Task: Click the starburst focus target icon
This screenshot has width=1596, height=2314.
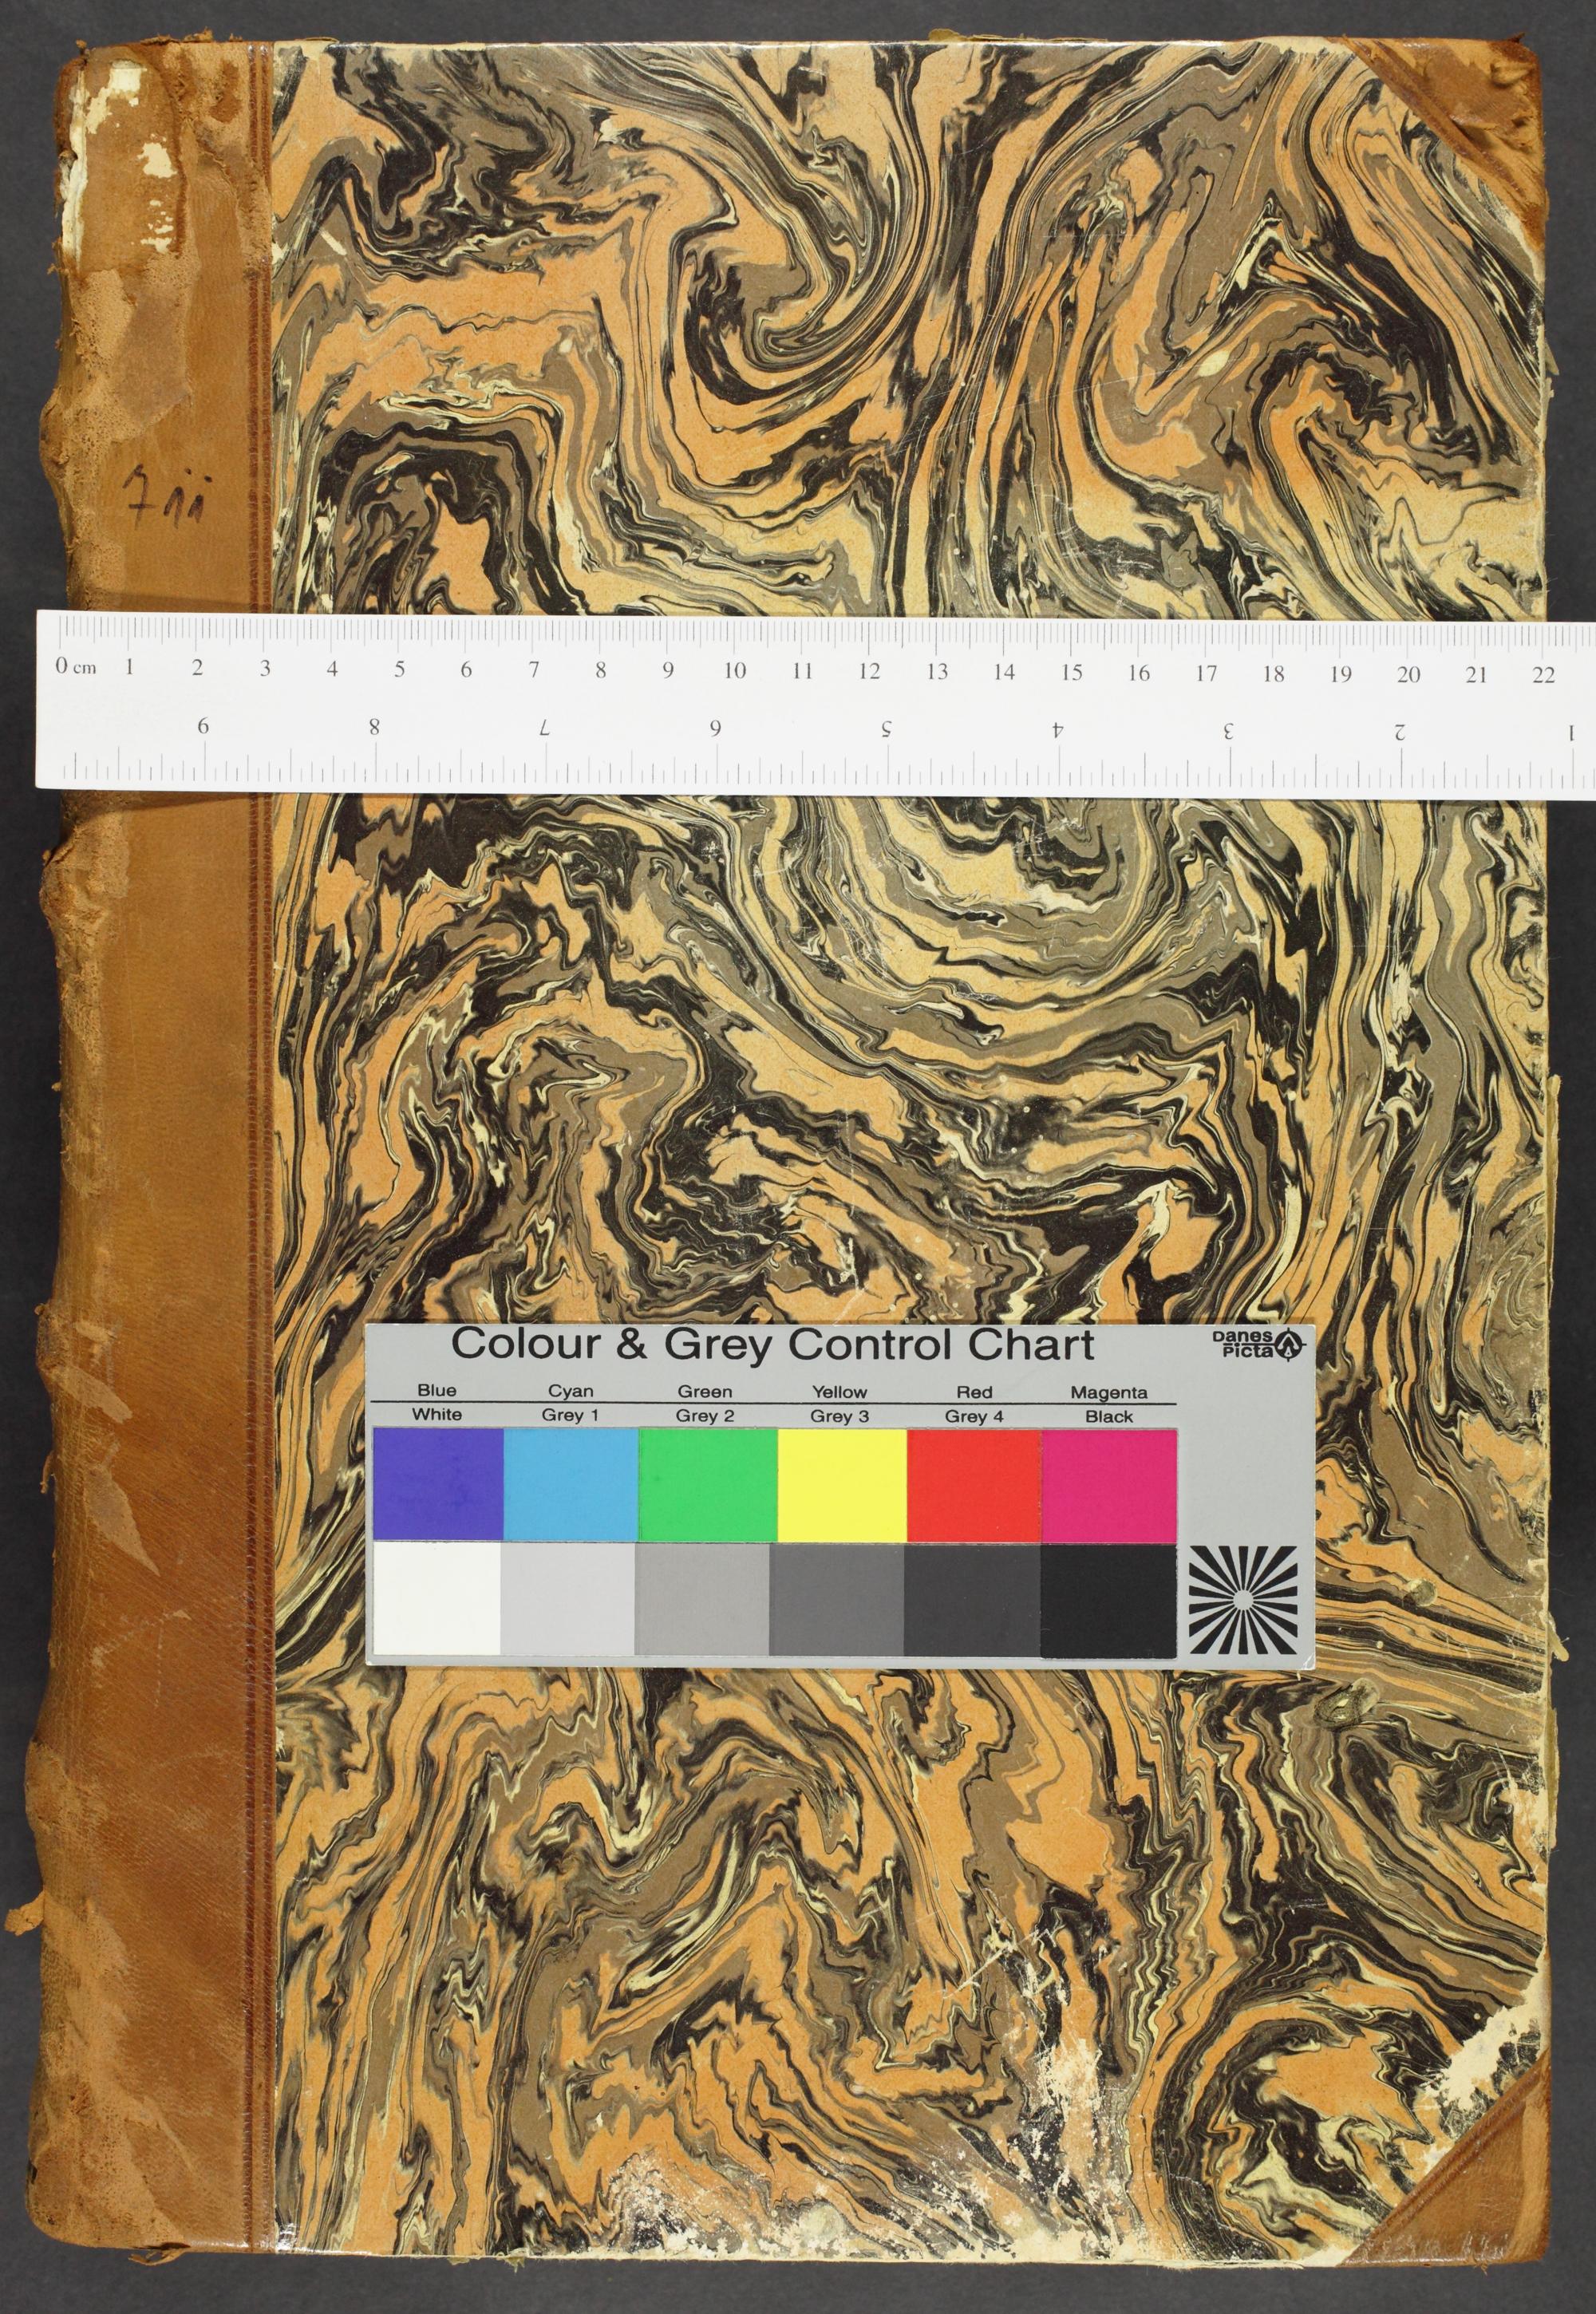Action: click(1244, 1601)
